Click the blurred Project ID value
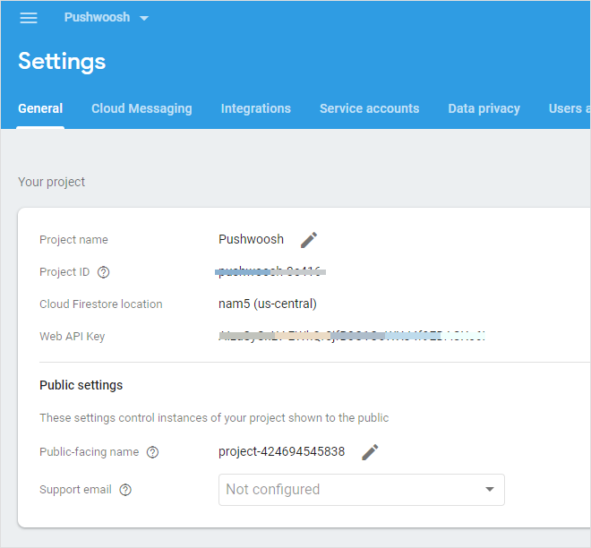591x548 pixels. pos(270,270)
